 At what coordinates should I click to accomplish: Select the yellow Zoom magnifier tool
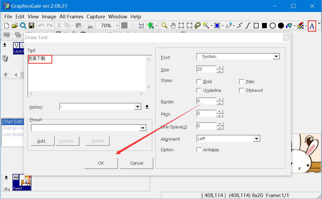(x=165, y=26)
